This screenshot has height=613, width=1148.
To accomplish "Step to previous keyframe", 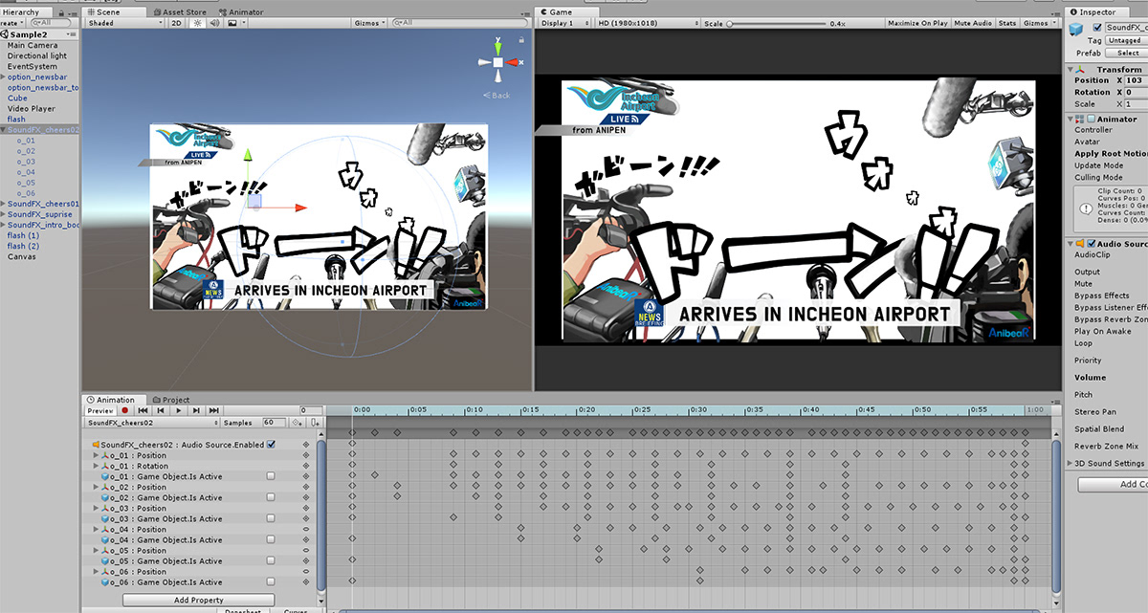I will pos(161,410).
